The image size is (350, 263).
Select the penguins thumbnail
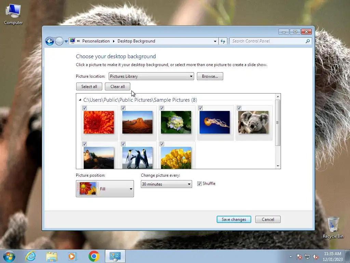click(137, 158)
